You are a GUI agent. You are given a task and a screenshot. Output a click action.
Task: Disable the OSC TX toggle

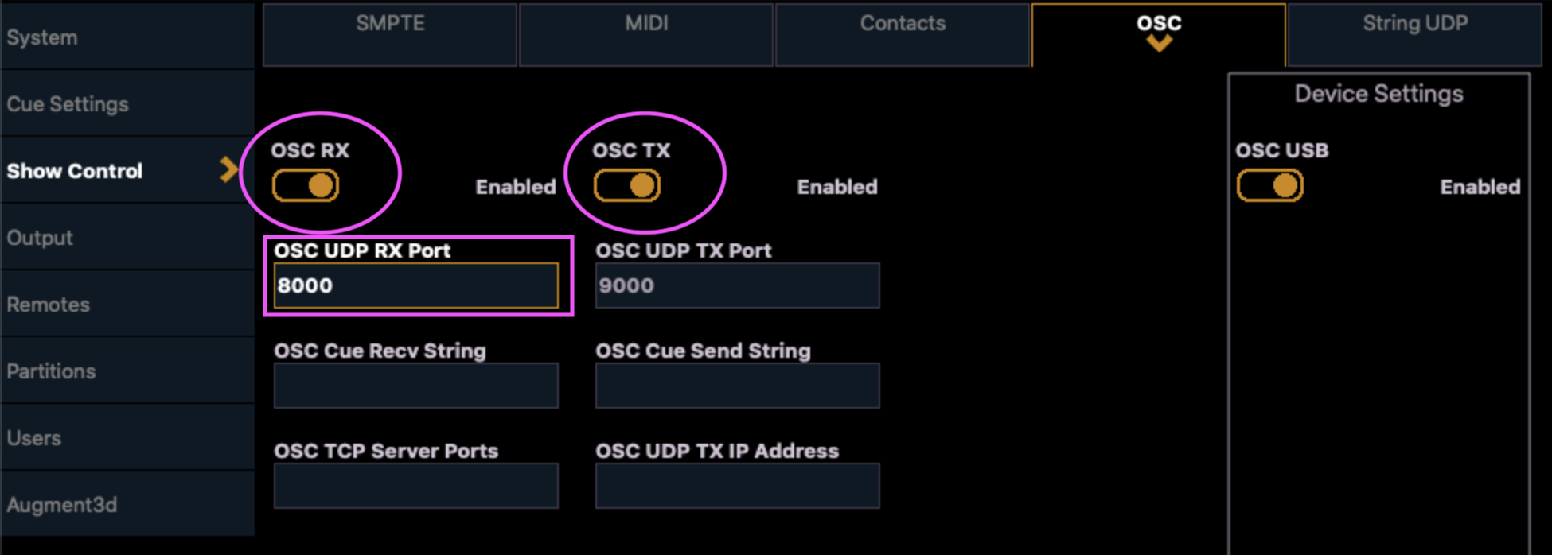click(x=626, y=186)
